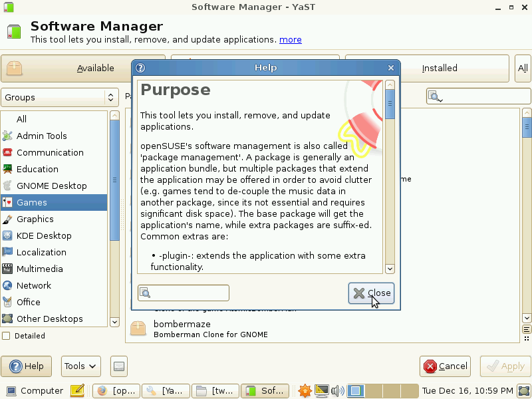The image size is (532, 399).
Task: Open the 'more' link in header
Action: click(291, 40)
